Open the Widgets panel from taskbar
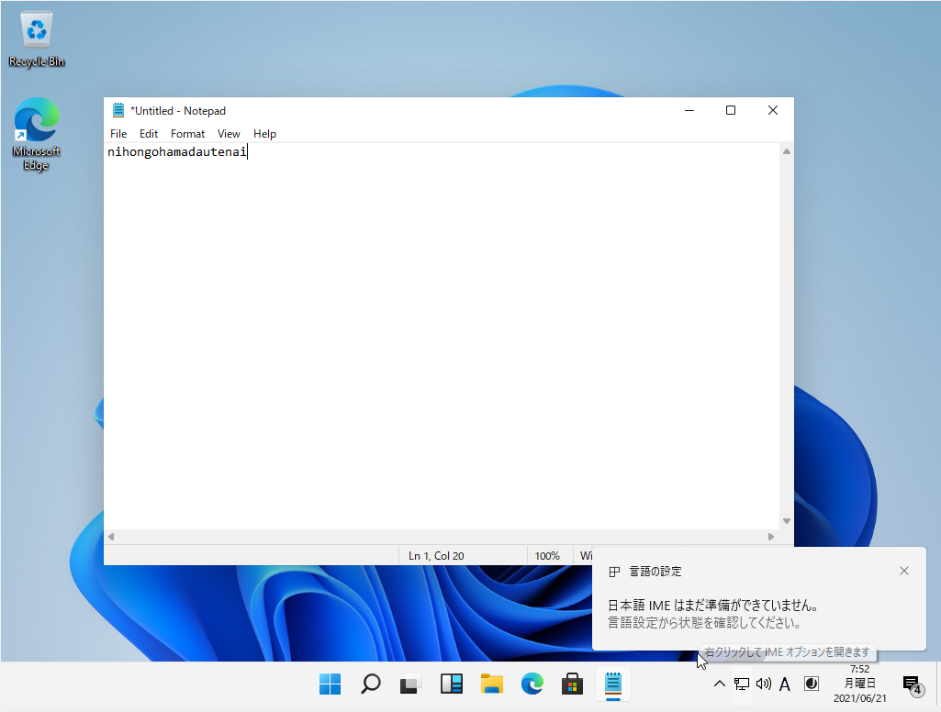This screenshot has height=712, width=941. click(451, 684)
